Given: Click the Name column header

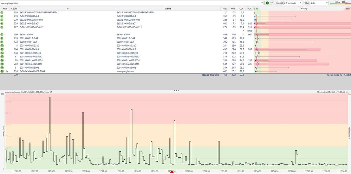Looking at the screenshot, I should coord(168,8).
